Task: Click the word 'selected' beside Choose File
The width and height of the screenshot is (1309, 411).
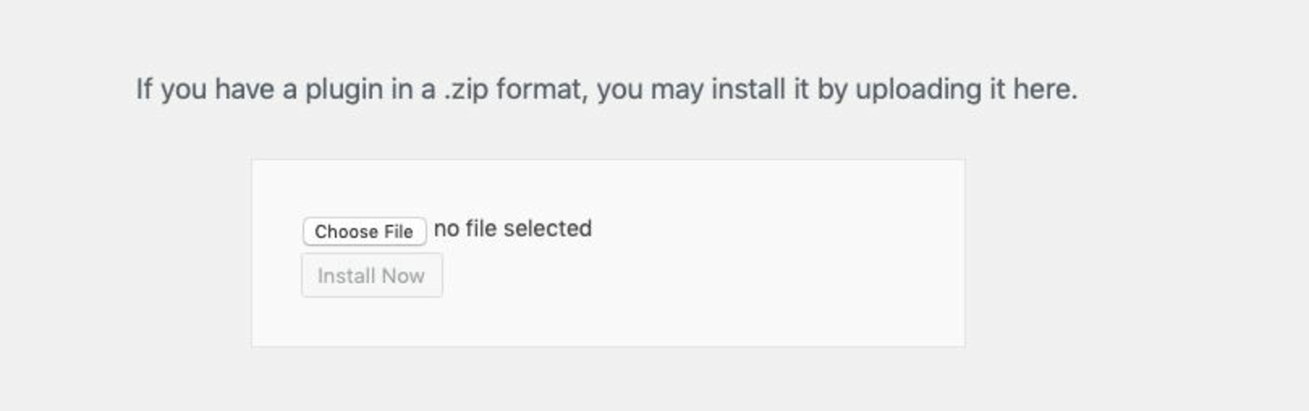Action: tap(548, 229)
